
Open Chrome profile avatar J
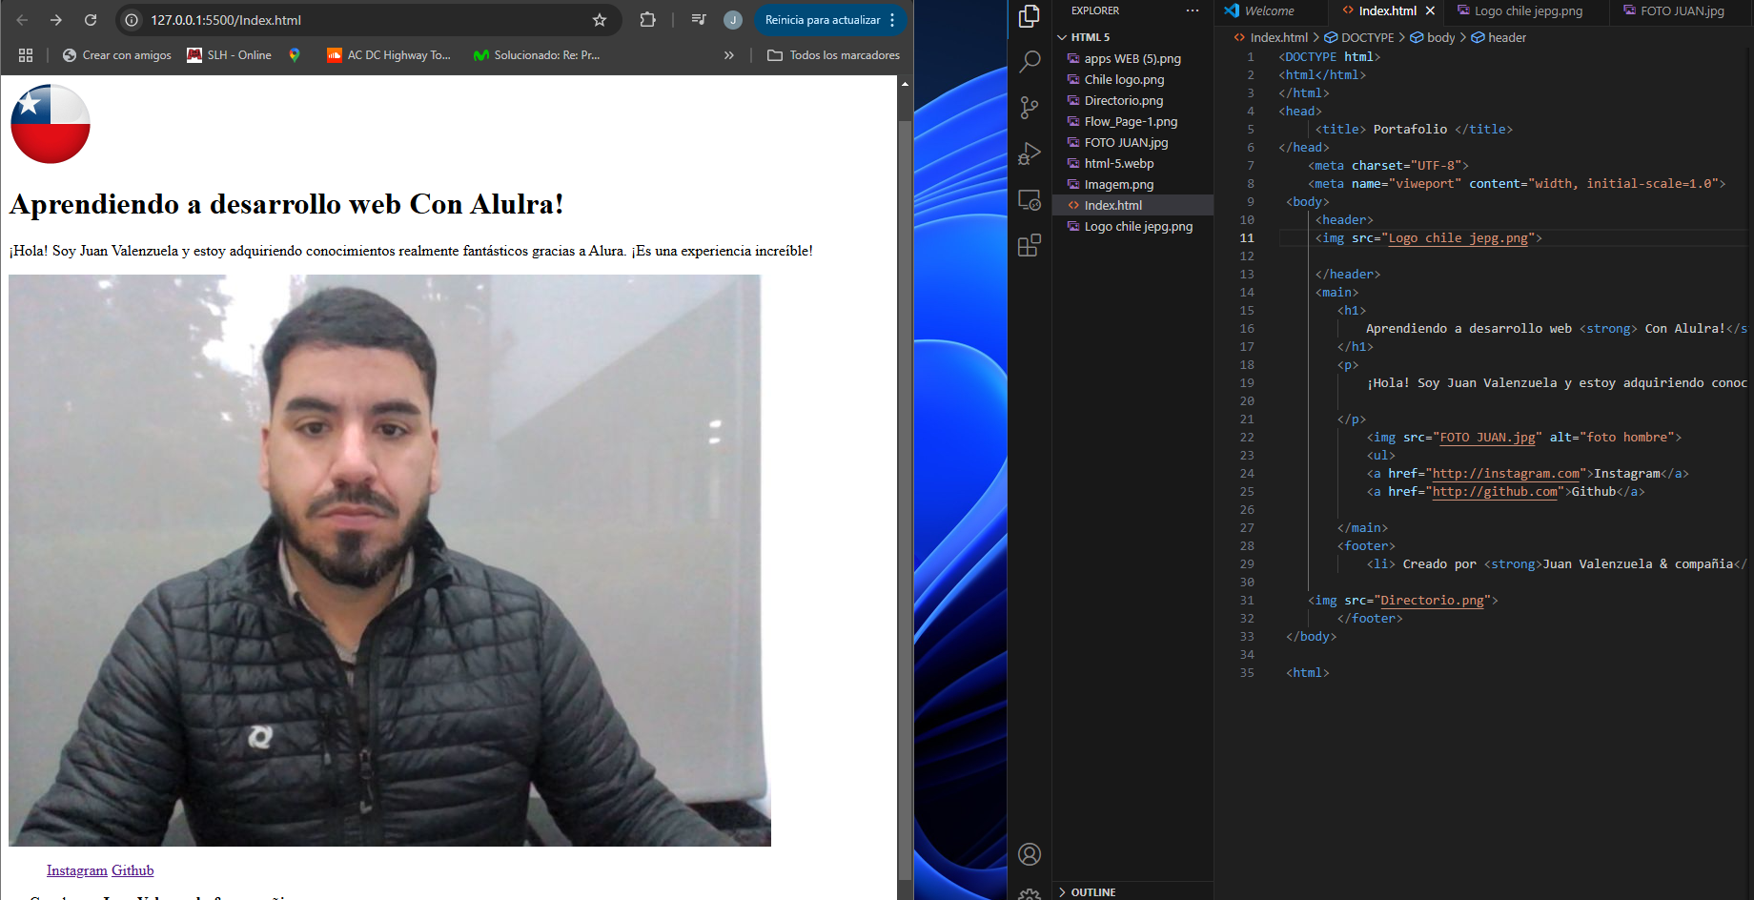(733, 20)
